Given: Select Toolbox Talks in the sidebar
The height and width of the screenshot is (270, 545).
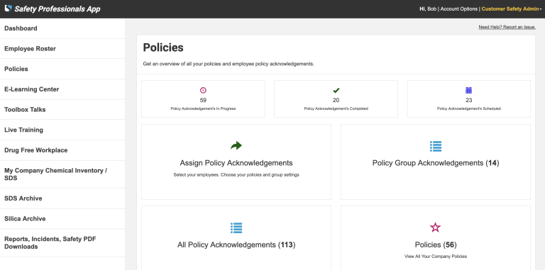Looking at the screenshot, I should [x=62, y=110].
